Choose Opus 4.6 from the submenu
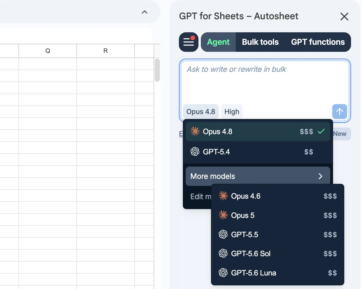This screenshot has width=362, height=289. tap(277, 196)
